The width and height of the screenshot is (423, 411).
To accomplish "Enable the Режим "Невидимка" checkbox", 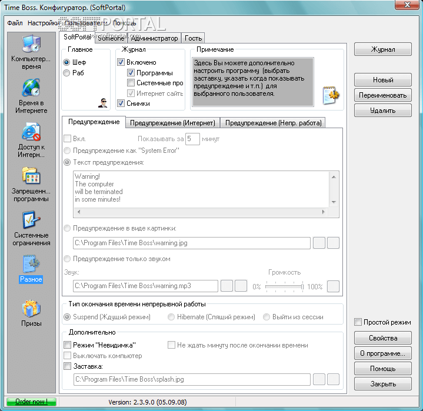I will (x=68, y=345).
